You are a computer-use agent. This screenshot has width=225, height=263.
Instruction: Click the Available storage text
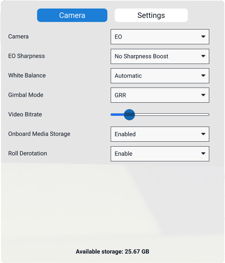[x=112, y=252]
